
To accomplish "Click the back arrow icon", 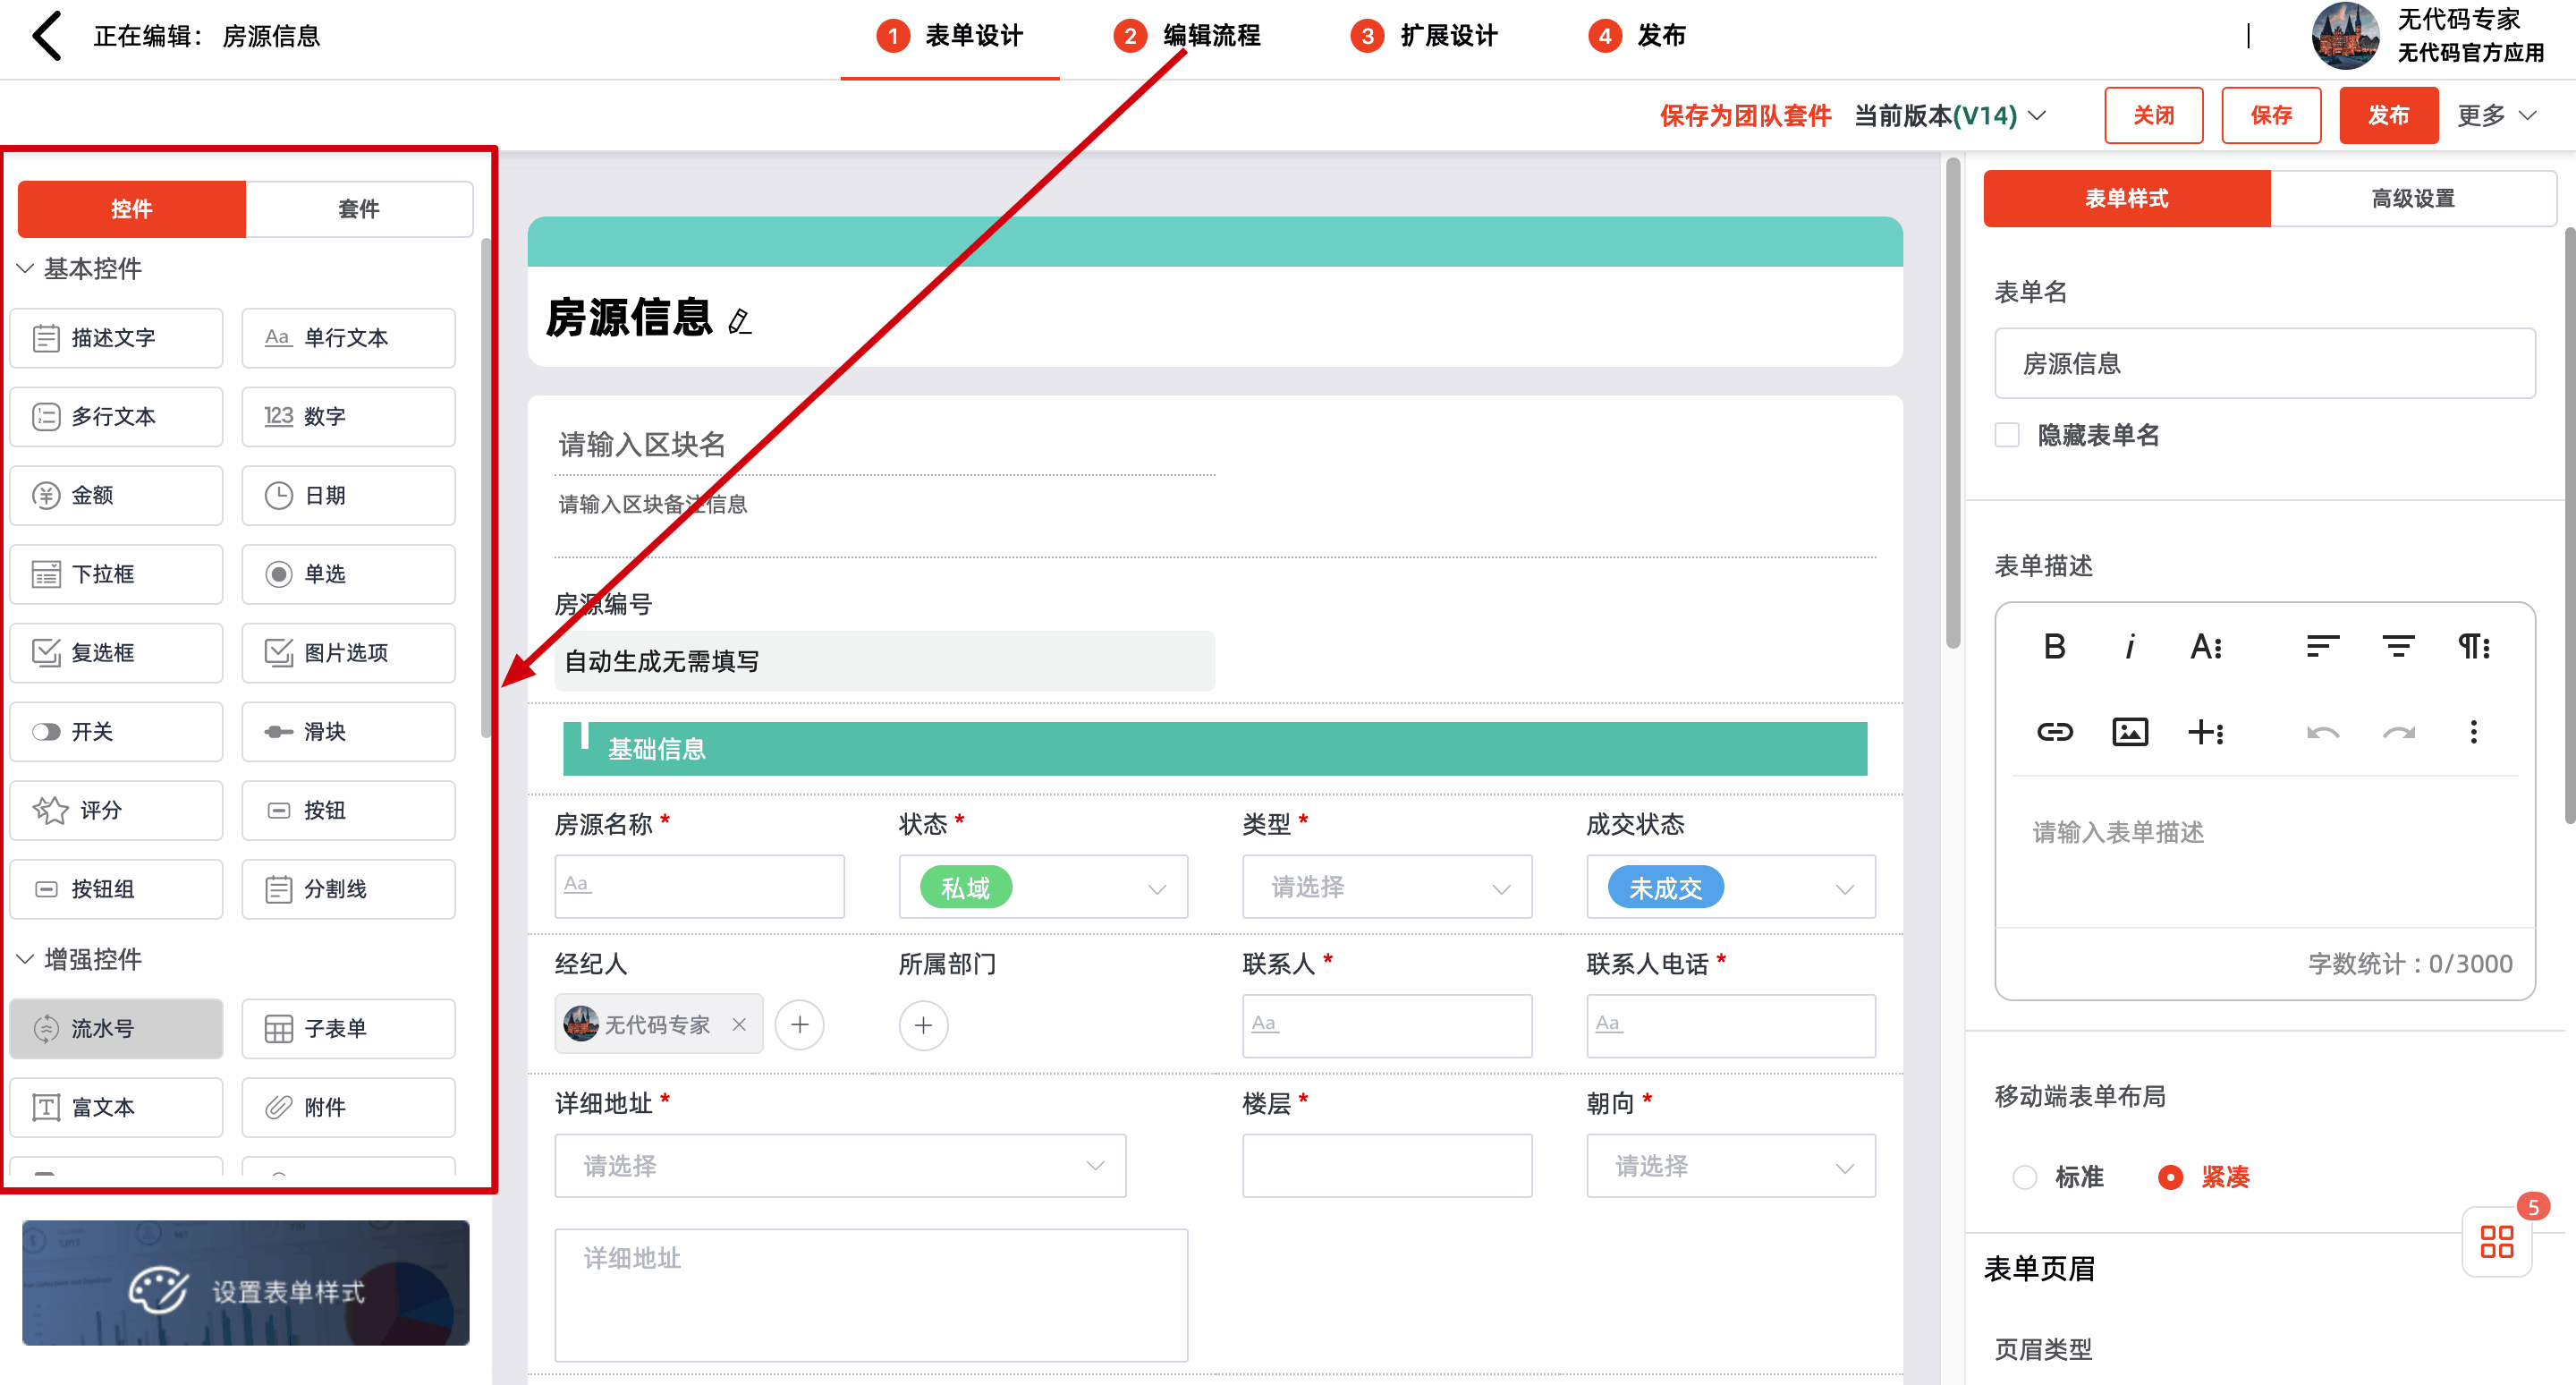I will 47,37.
